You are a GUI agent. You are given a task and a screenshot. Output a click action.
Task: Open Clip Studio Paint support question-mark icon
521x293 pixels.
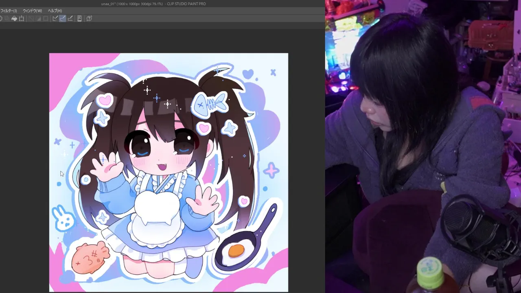click(x=89, y=18)
